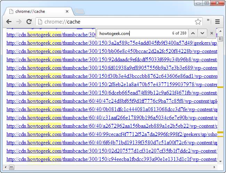Open a new tab
226x173 pixels.
(x=79, y=11)
